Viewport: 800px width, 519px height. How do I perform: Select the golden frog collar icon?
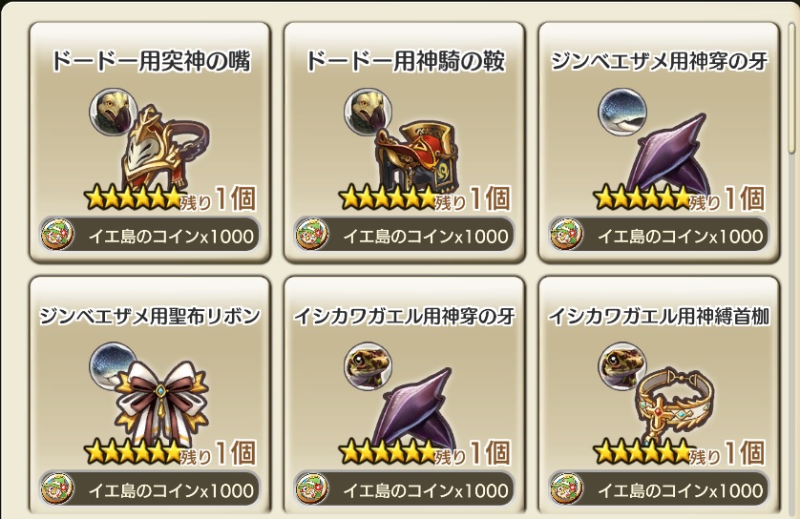point(675,403)
